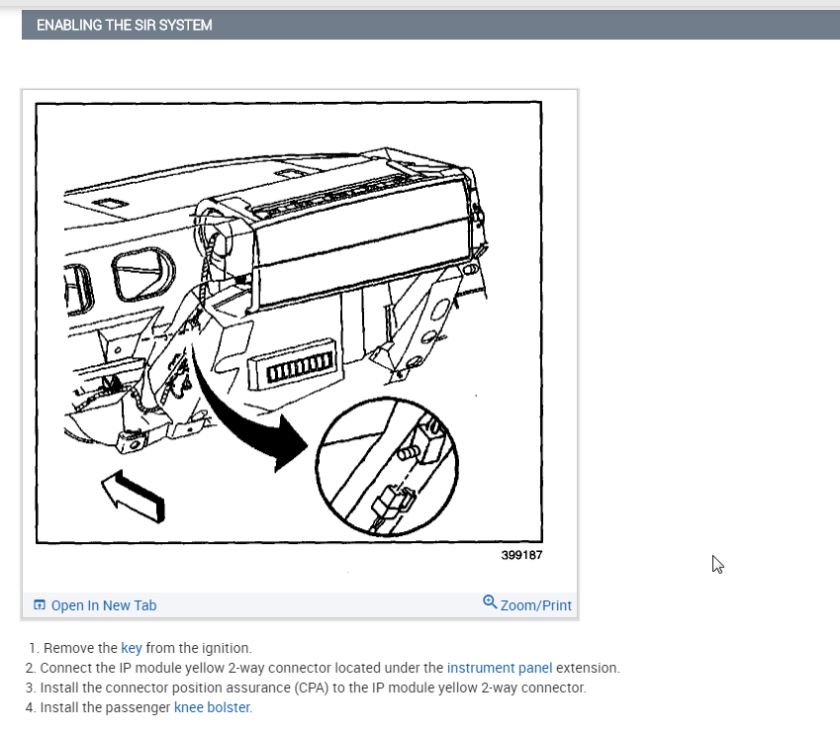The width and height of the screenshot is (840, 736).
Task: Click step 3 text about CPA
Action: [314, 688]
